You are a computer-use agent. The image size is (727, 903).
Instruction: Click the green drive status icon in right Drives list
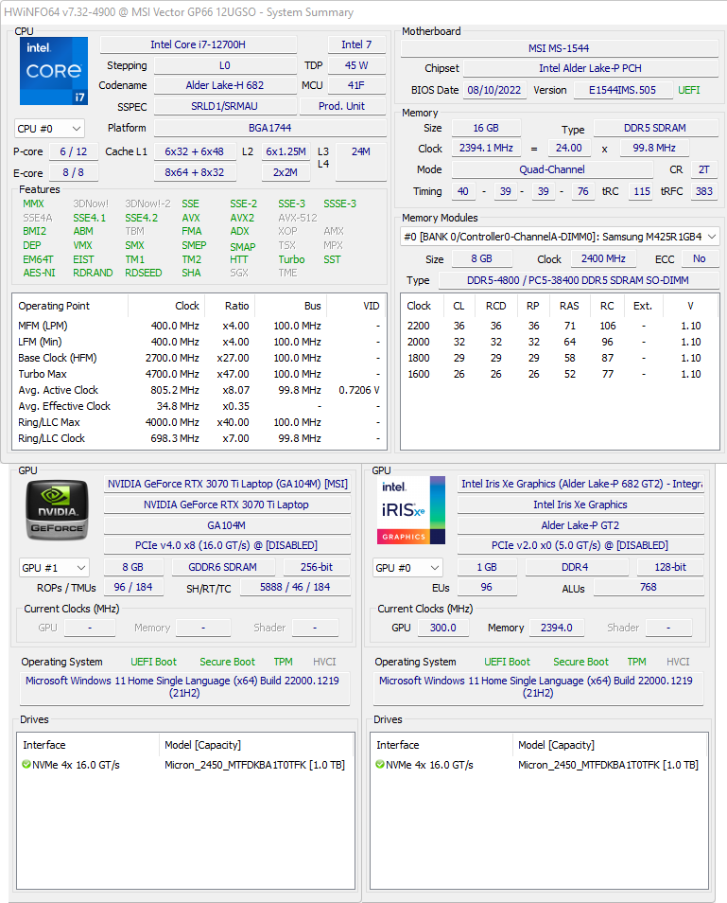[380, 764]
